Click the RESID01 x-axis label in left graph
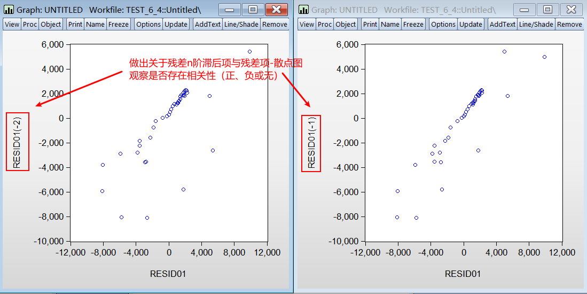Image resolution: width=587 pixels, height=294 pixels. coord(168,274)
